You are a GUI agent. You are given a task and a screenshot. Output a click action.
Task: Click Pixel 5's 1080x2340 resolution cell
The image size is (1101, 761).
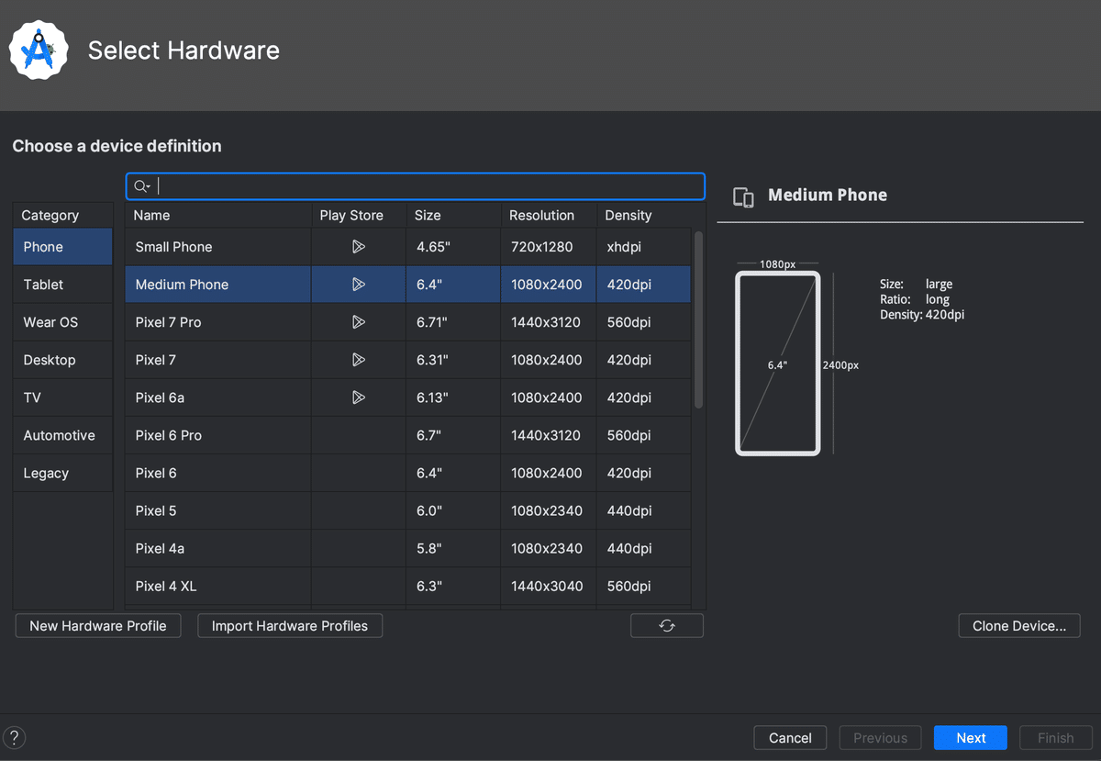549,510
